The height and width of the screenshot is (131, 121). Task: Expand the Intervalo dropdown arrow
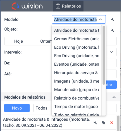pos(111,52)
